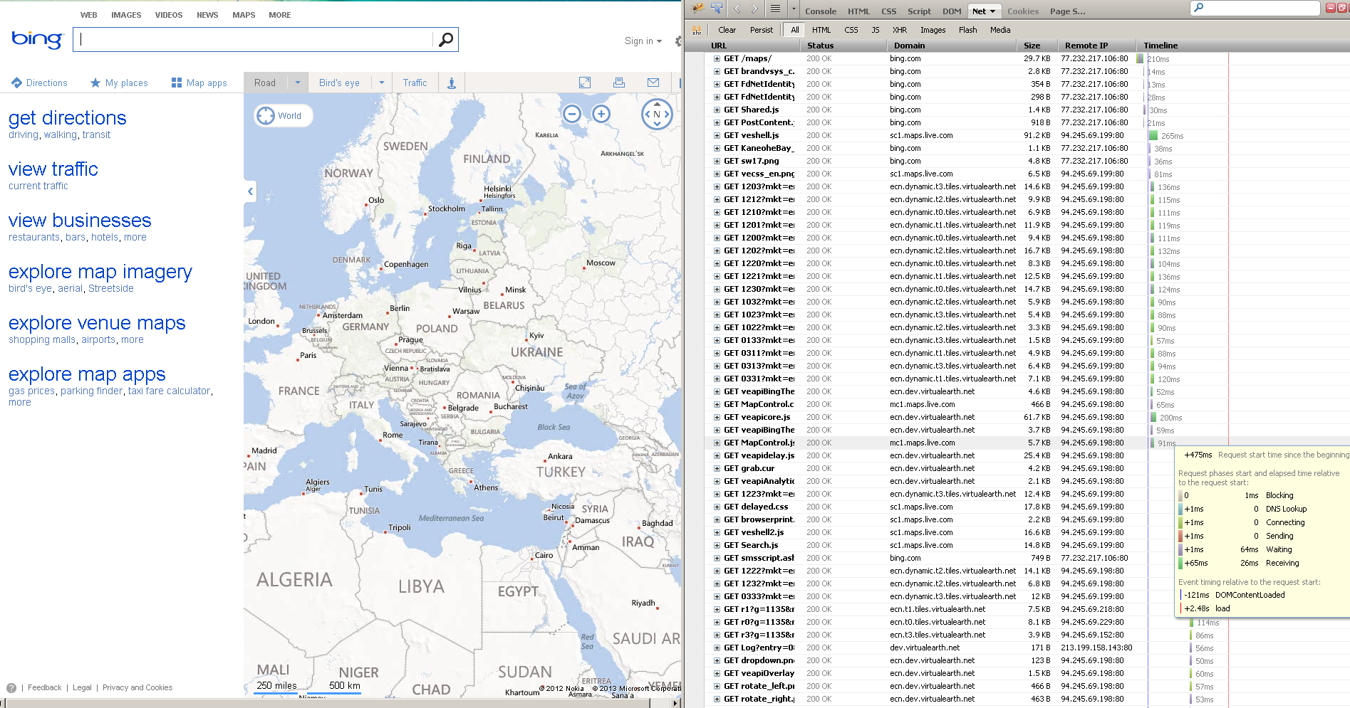The height and width of the screenshot is (708, 1350).
Task: Open the Road map style dropdown
Action: point(298,83)
